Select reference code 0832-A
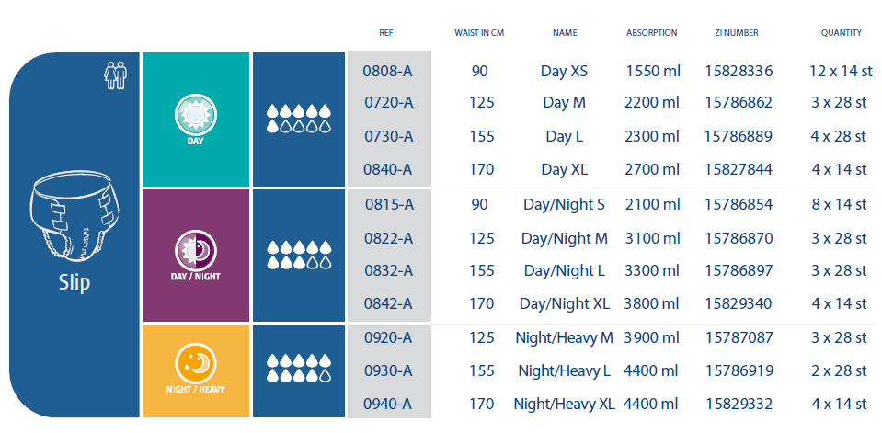Screen dimensions: 882x433 (389, 270)
